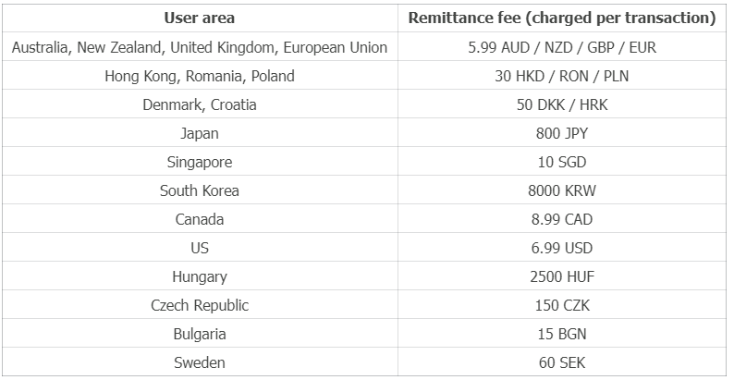Select the Bulgaria user area cell
The image size is (734, 380).
click(199, 334)
